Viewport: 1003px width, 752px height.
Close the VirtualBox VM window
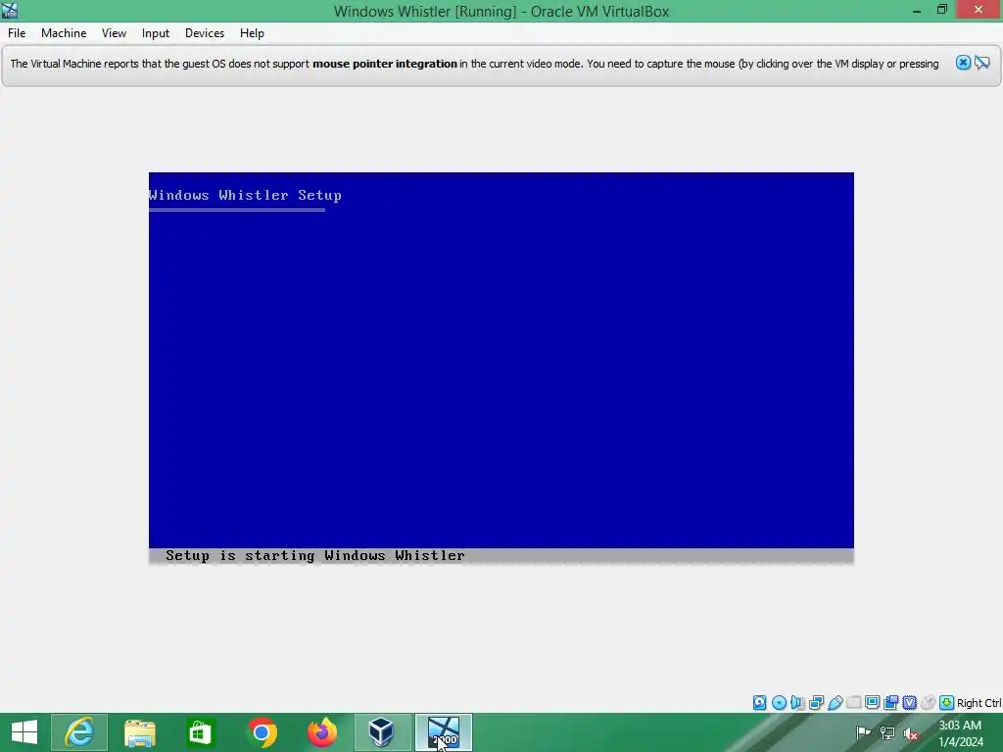click(x=979, y=10)
